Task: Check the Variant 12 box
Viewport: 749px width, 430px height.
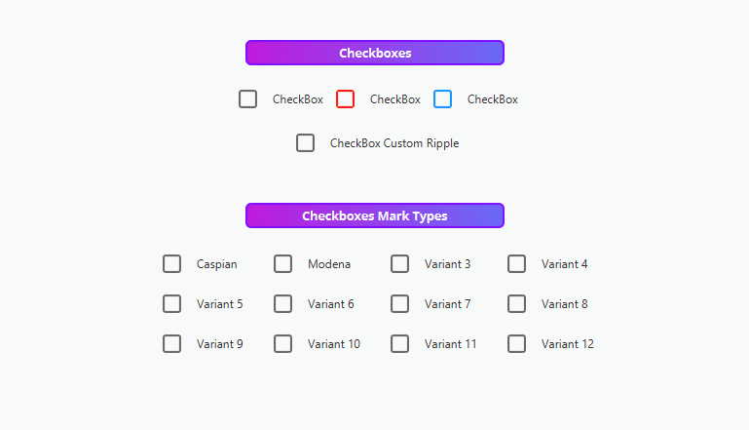Action: click(x=517, y=344)
